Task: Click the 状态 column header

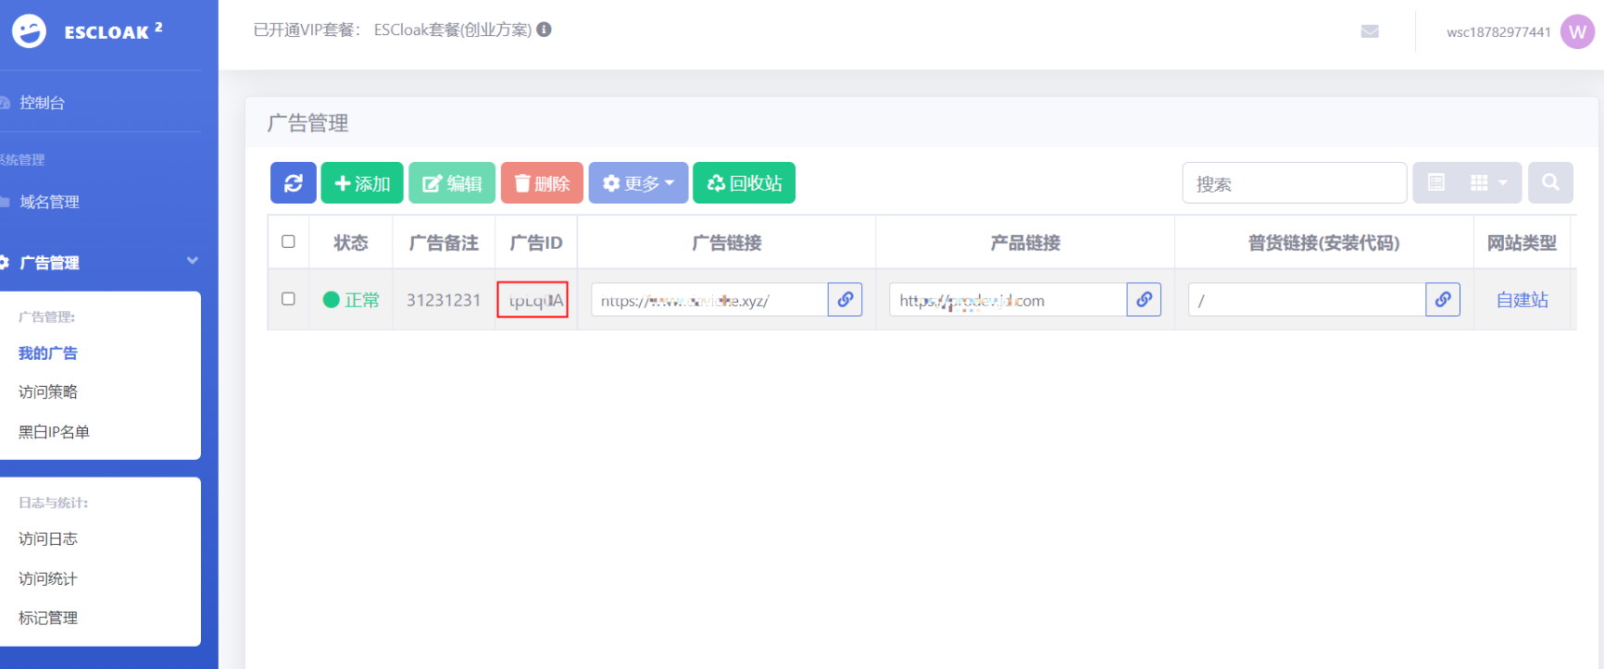Action: [x=351, y=242]
